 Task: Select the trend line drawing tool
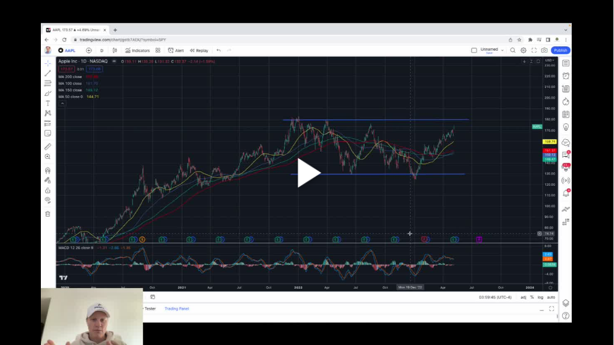click(x=48, y=73)
